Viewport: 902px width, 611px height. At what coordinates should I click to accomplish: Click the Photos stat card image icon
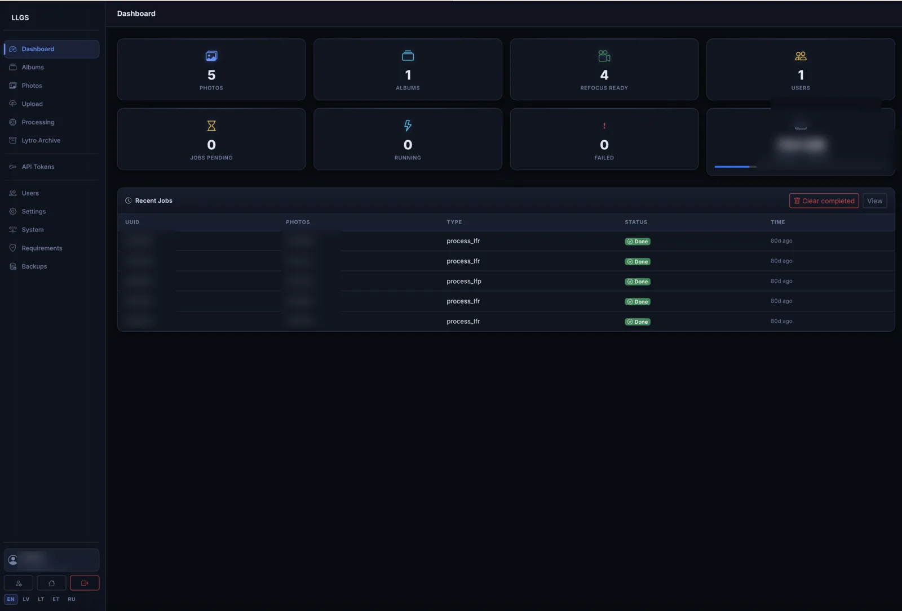tap(211, 56)
